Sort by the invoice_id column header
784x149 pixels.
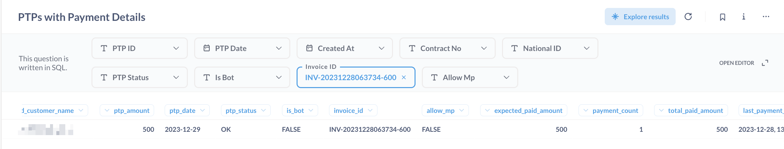pyautogui.click(x=348, y=111)
